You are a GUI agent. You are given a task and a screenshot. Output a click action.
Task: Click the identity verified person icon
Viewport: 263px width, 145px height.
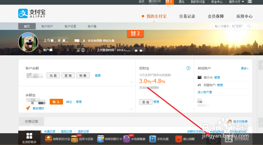pyautogui.click(x=78, y=50)
